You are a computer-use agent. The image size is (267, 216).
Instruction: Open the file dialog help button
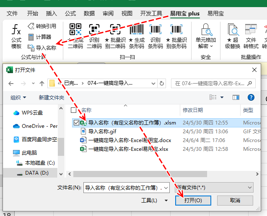click(x=251, y=97)
